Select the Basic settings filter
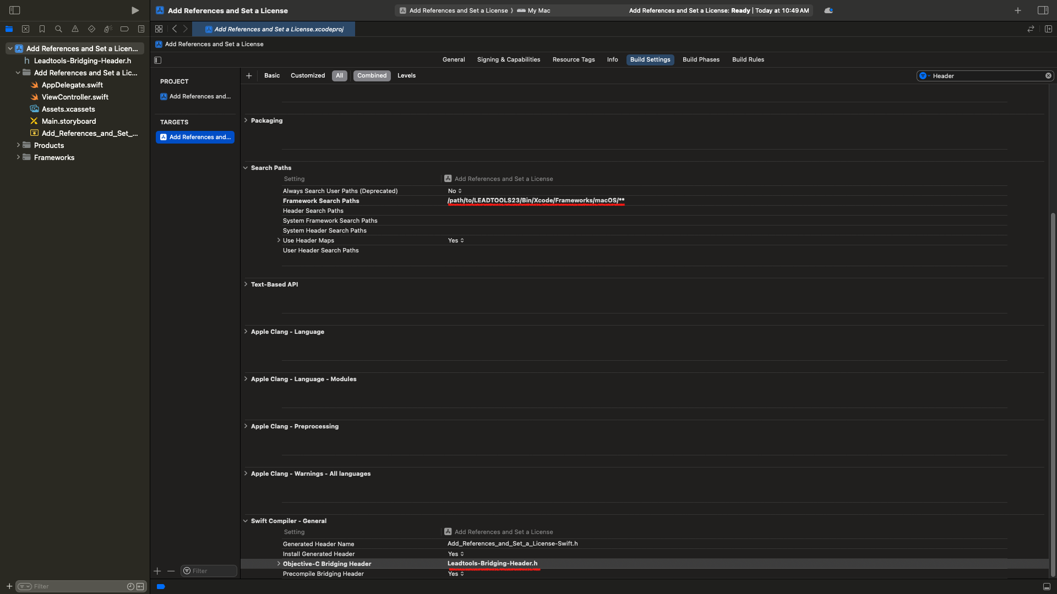Viewport: 1057px width, 594px height. [x=272, y=76]
